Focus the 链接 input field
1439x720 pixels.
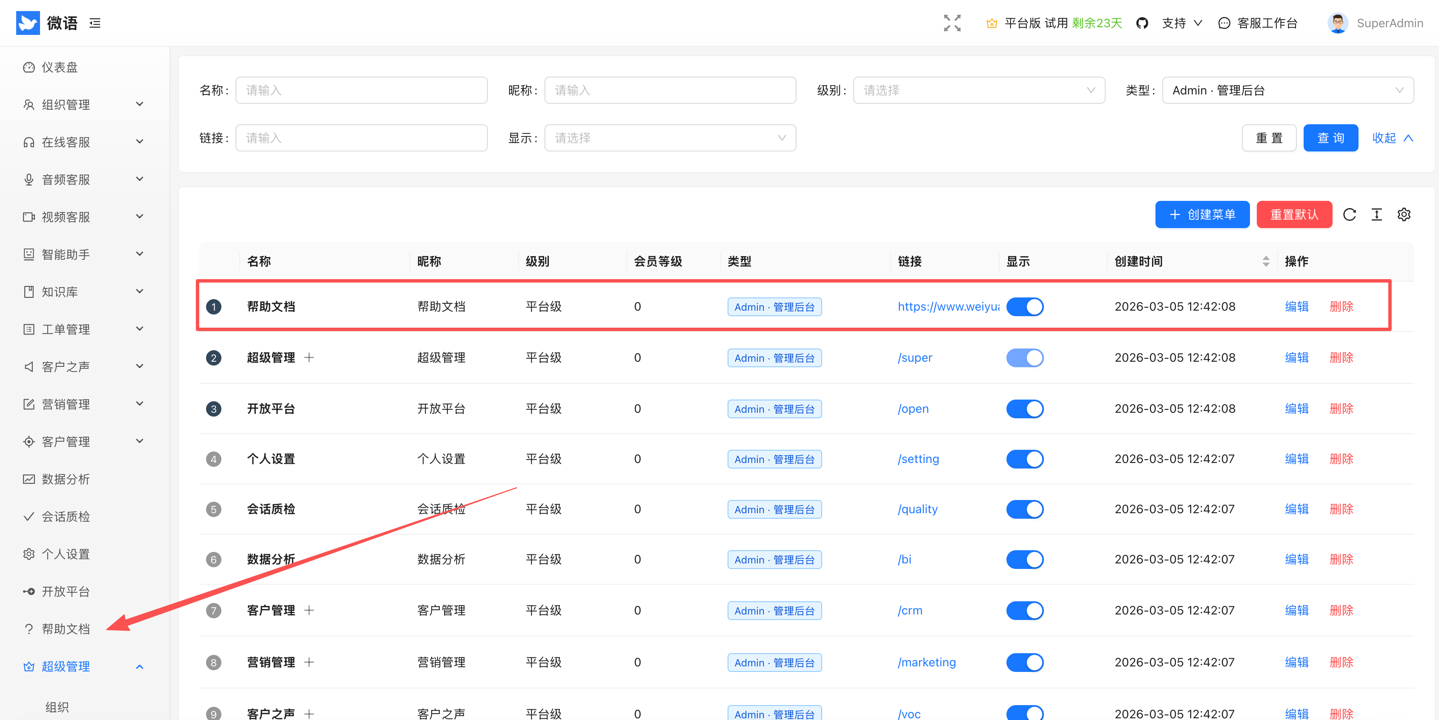[361, 137]
